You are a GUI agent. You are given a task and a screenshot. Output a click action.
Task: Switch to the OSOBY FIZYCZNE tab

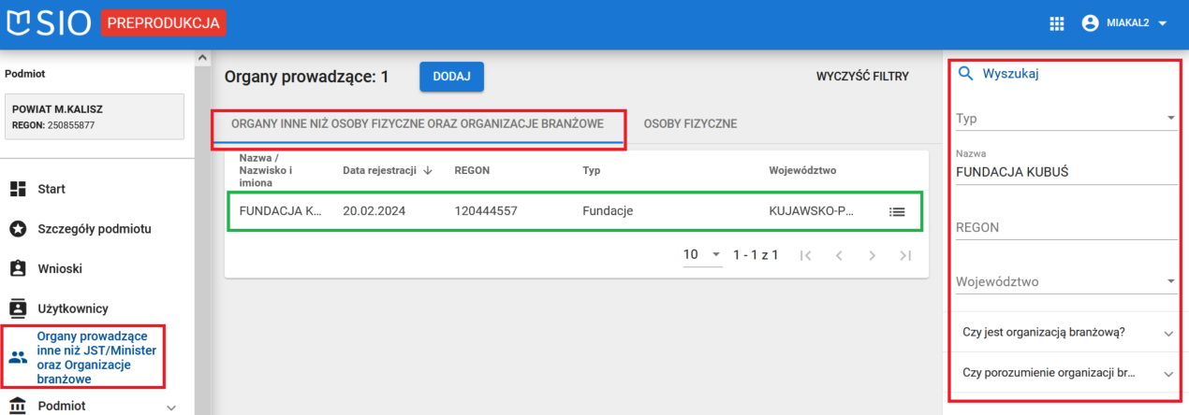[690, 123]
